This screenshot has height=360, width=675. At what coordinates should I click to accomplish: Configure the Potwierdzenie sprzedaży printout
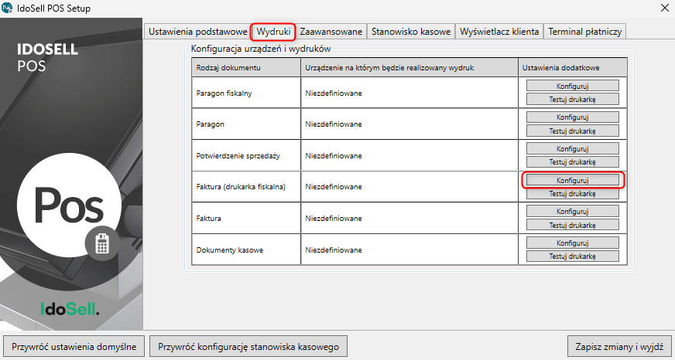[572, 148]
